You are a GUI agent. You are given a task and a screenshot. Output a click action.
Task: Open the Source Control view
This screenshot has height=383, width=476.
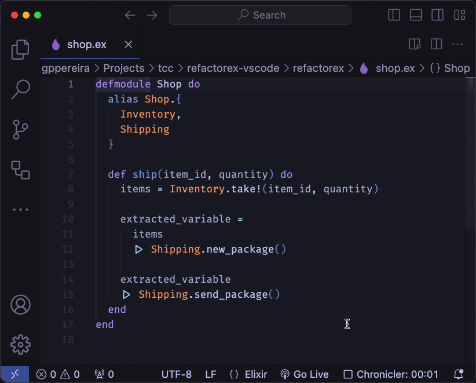[x=20, y=129]
